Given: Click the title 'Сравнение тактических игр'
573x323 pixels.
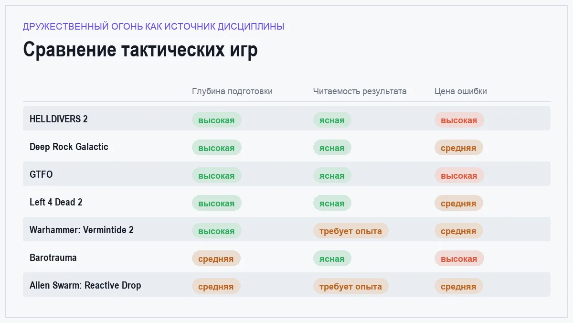Looking at the screenshot, I should 140,50.
